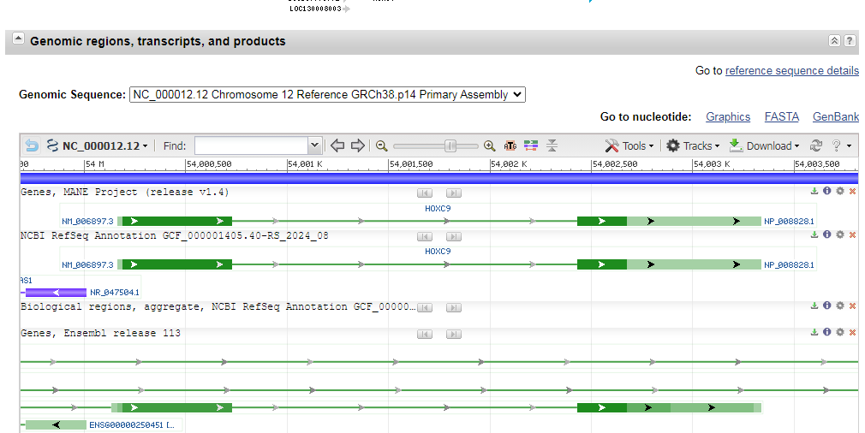Select the purple NR_047504.1 transcript bar
Screen dimensions: 865x433
(x=56, y=293)
